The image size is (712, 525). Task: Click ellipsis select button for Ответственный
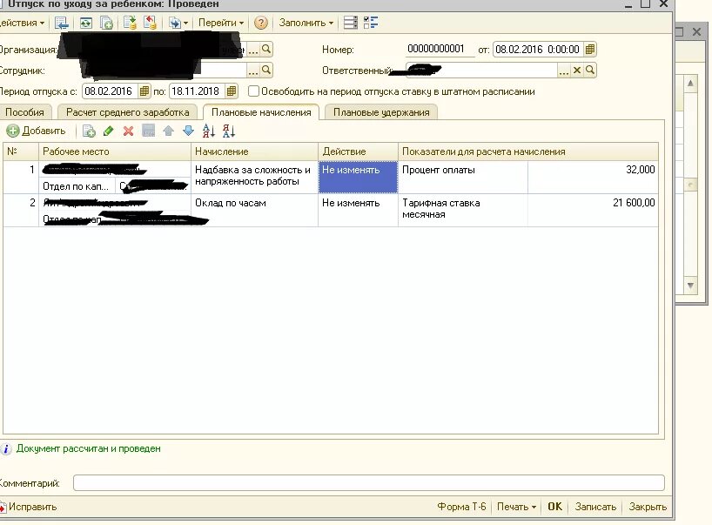pos(563,71)
